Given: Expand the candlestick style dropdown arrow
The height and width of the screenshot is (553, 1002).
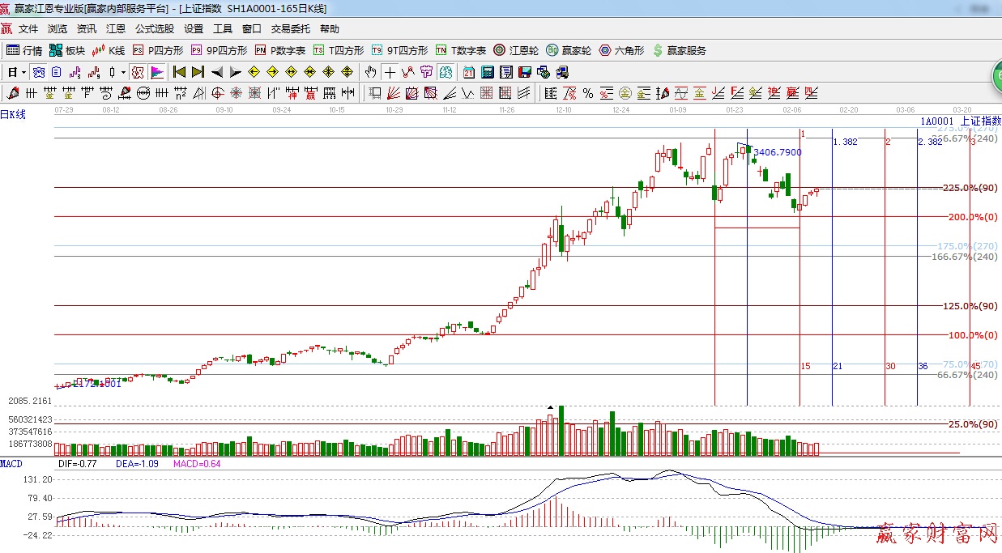Looking at the screenshot, I should point(123,72).
